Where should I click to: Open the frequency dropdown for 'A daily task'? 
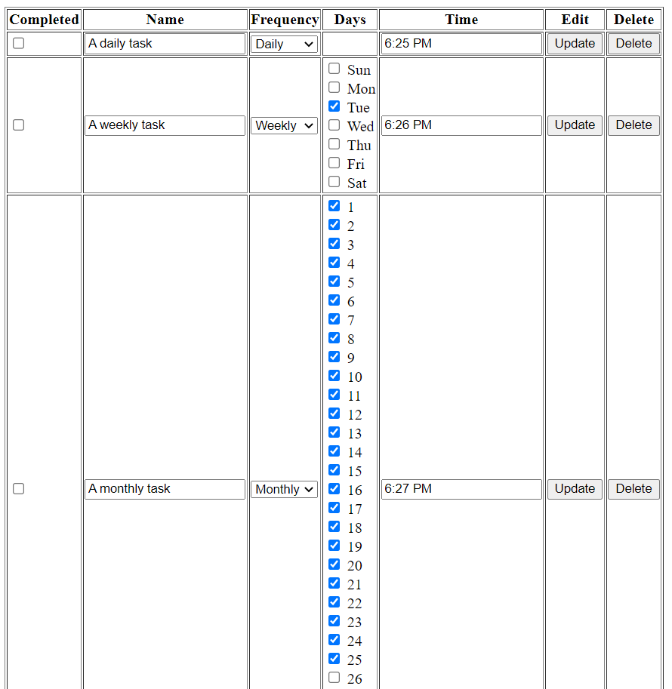[284, 44]
